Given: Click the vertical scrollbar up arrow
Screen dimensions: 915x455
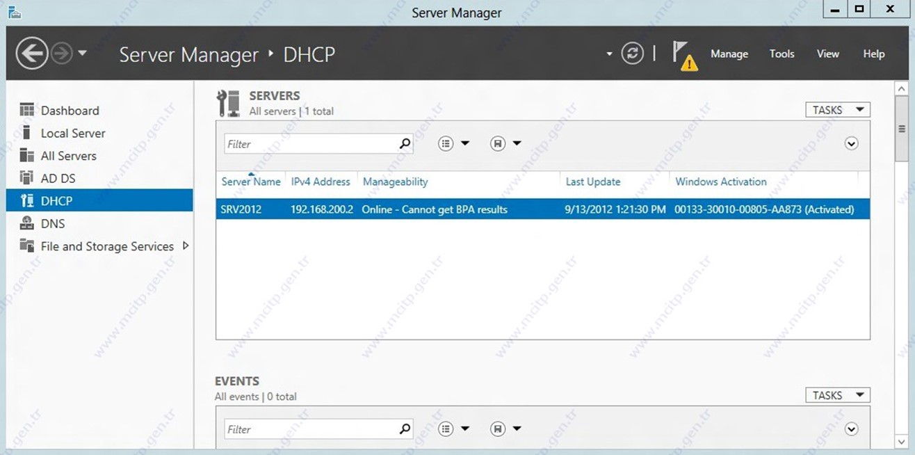Looking at the screenshot, I should click(902, 89).
